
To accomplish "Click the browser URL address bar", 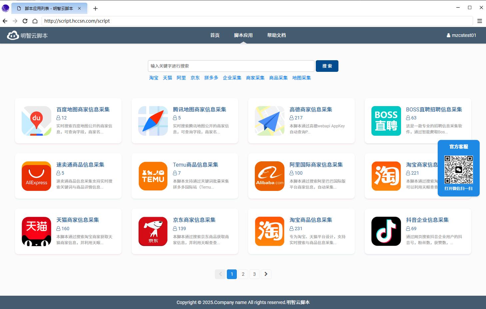I will tap(257, 21).
